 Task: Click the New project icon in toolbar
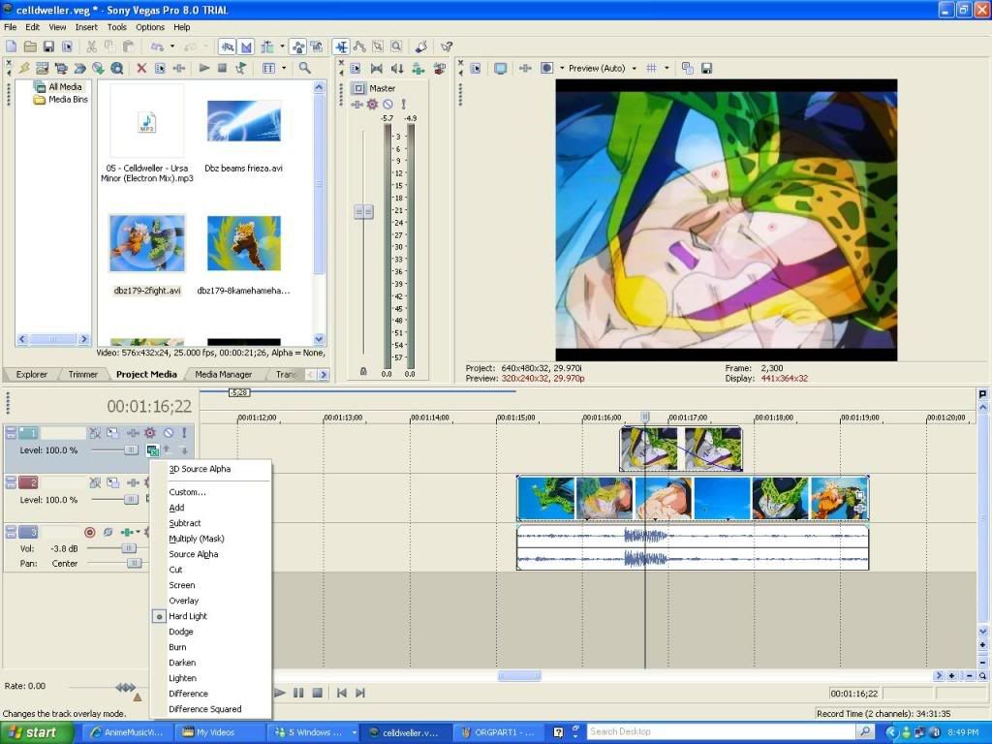(x=12, y=46)
